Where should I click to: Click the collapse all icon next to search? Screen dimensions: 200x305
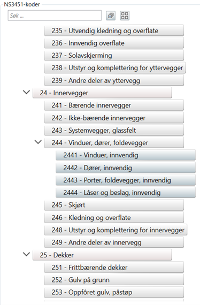(111, 16)
